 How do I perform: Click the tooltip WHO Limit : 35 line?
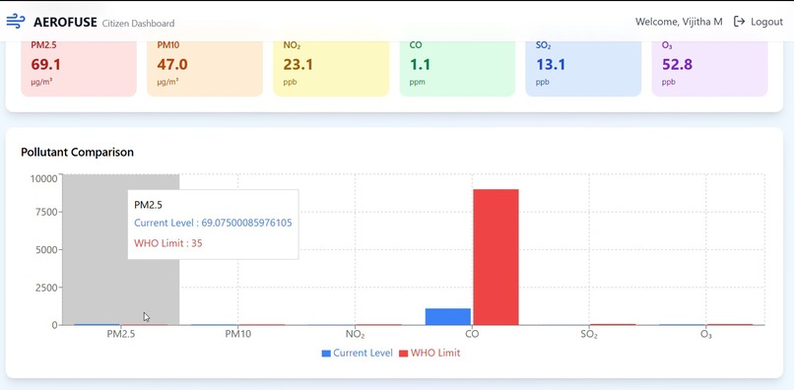click(x=168, y=243)
